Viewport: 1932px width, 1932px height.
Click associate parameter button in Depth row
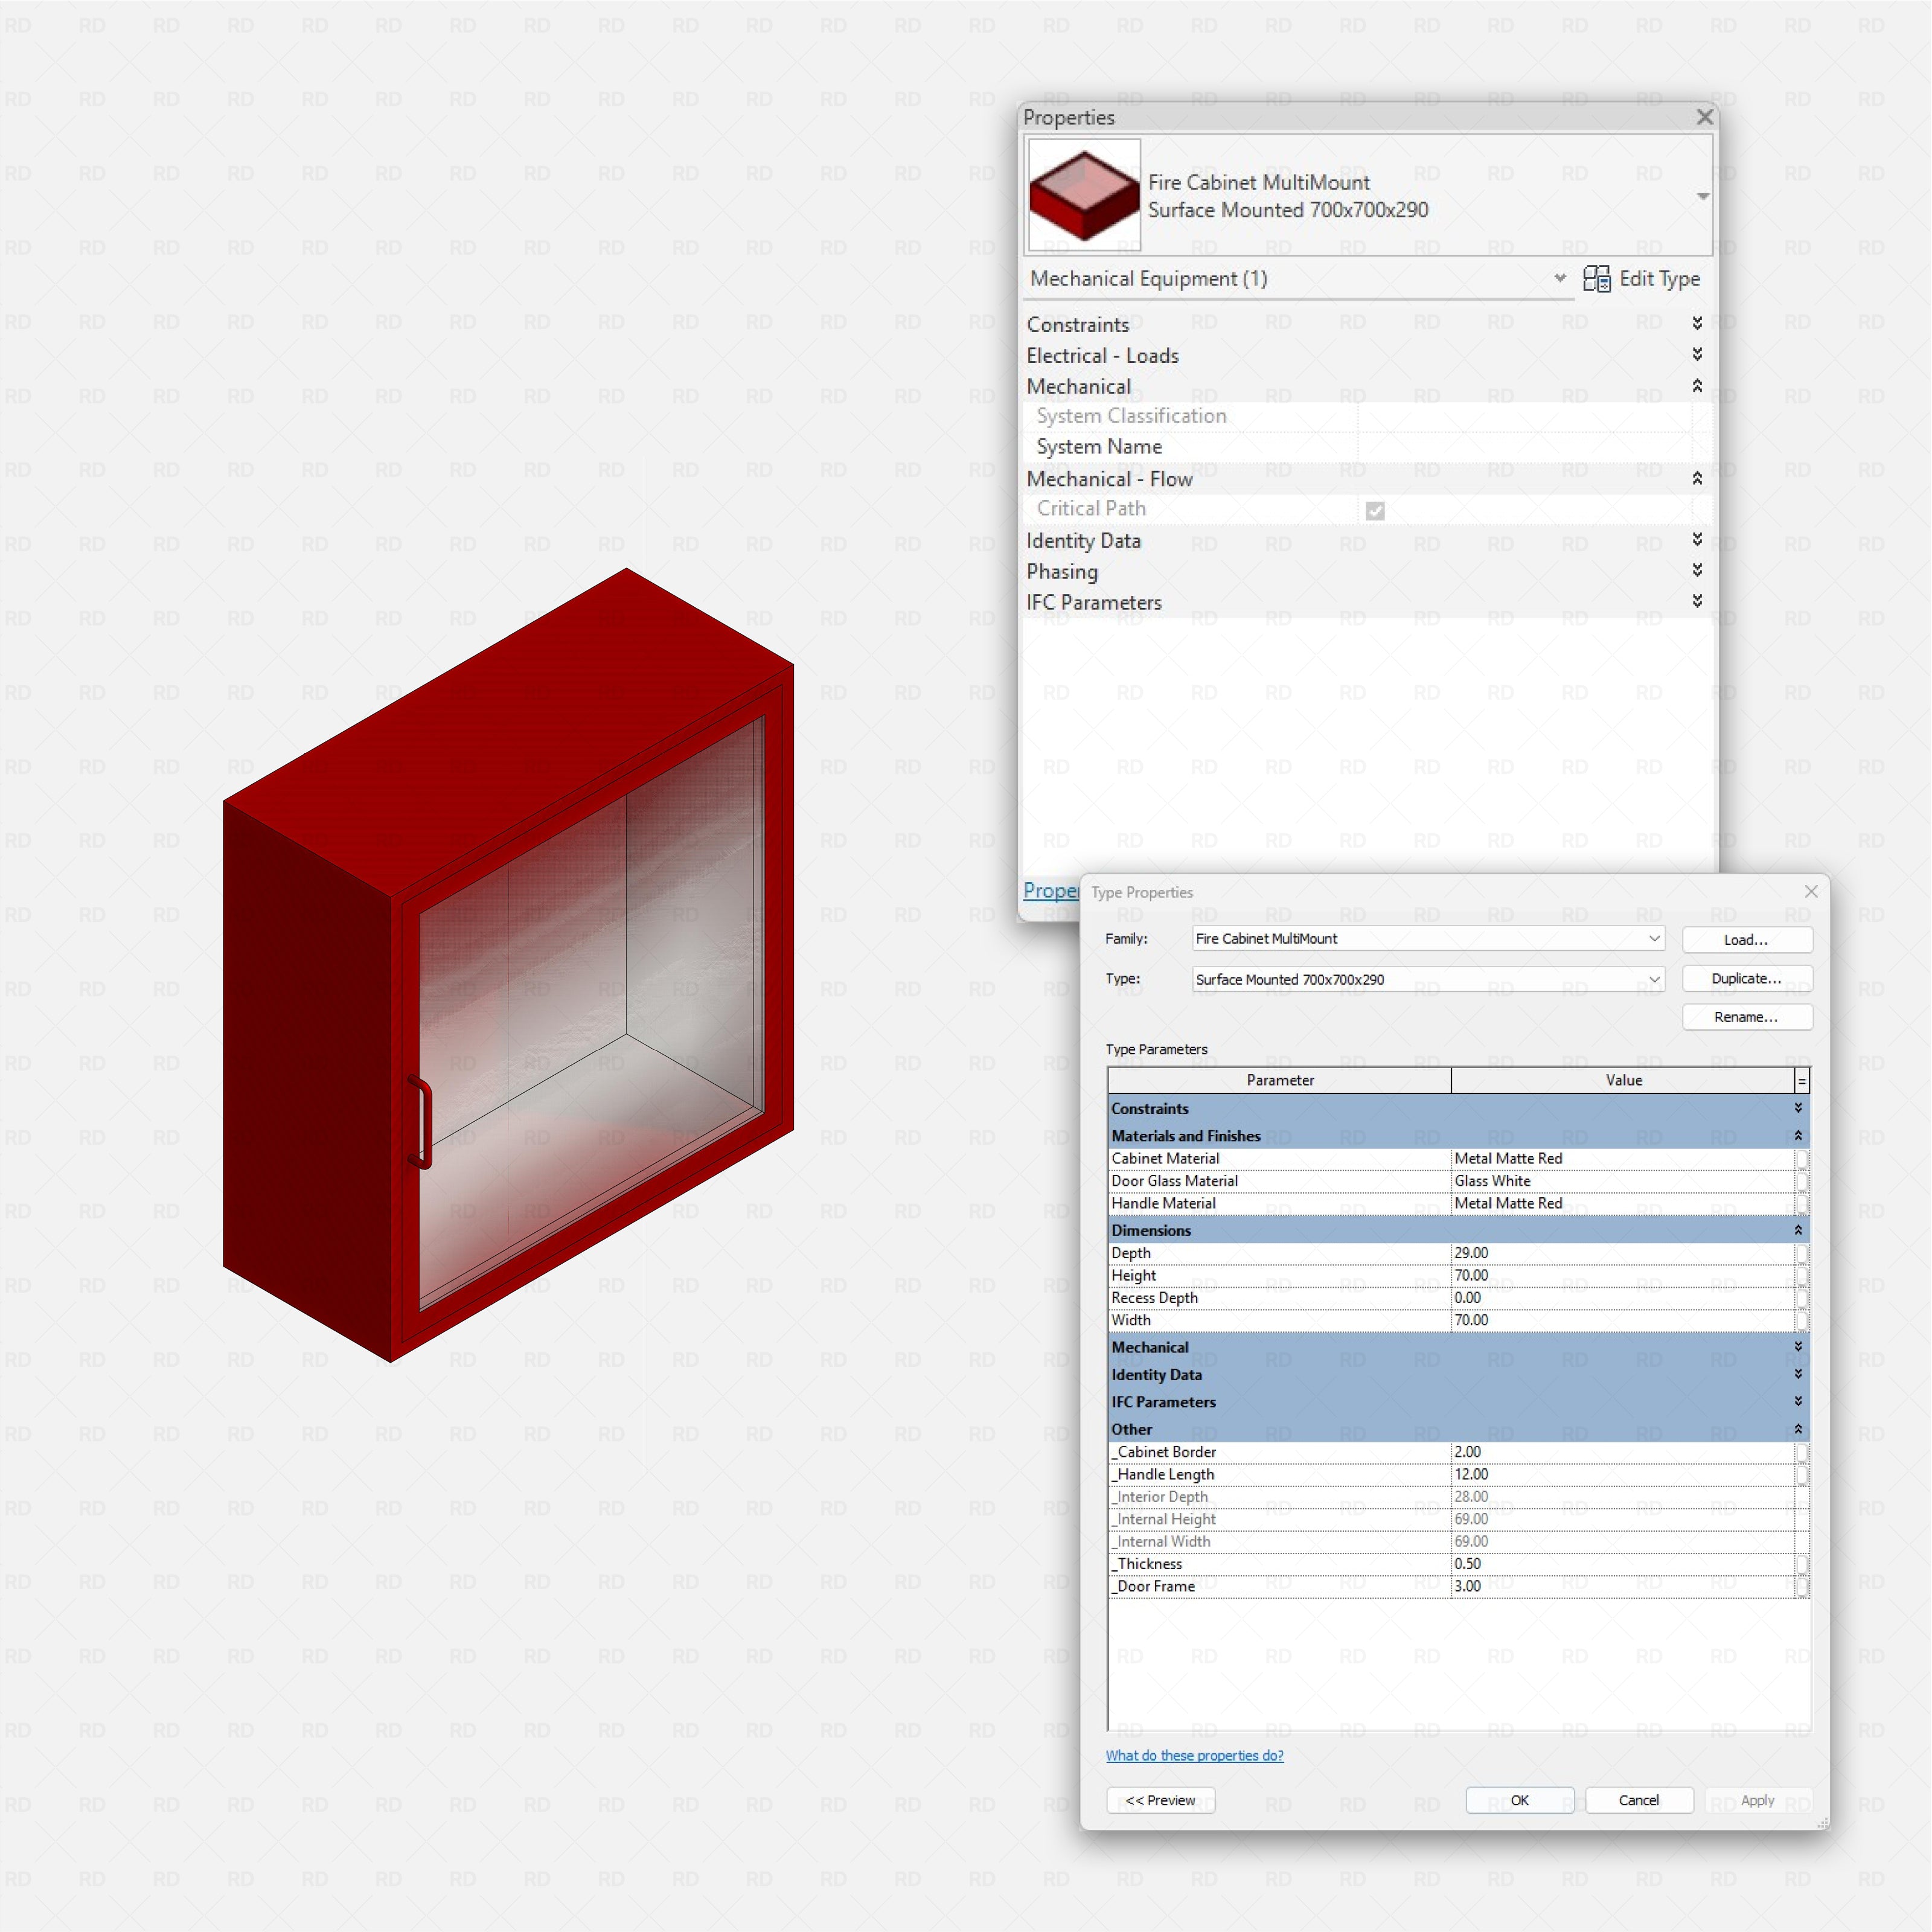1802,1253
